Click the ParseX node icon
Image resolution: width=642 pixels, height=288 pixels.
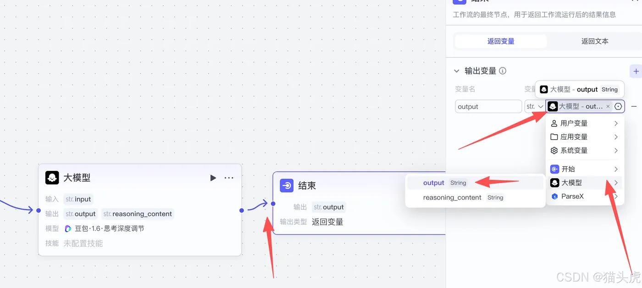(x=553, y=195)
